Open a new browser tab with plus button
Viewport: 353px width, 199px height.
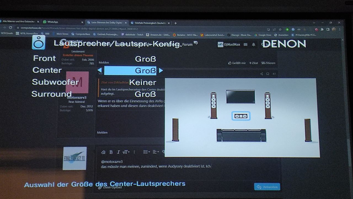(175, 23)
